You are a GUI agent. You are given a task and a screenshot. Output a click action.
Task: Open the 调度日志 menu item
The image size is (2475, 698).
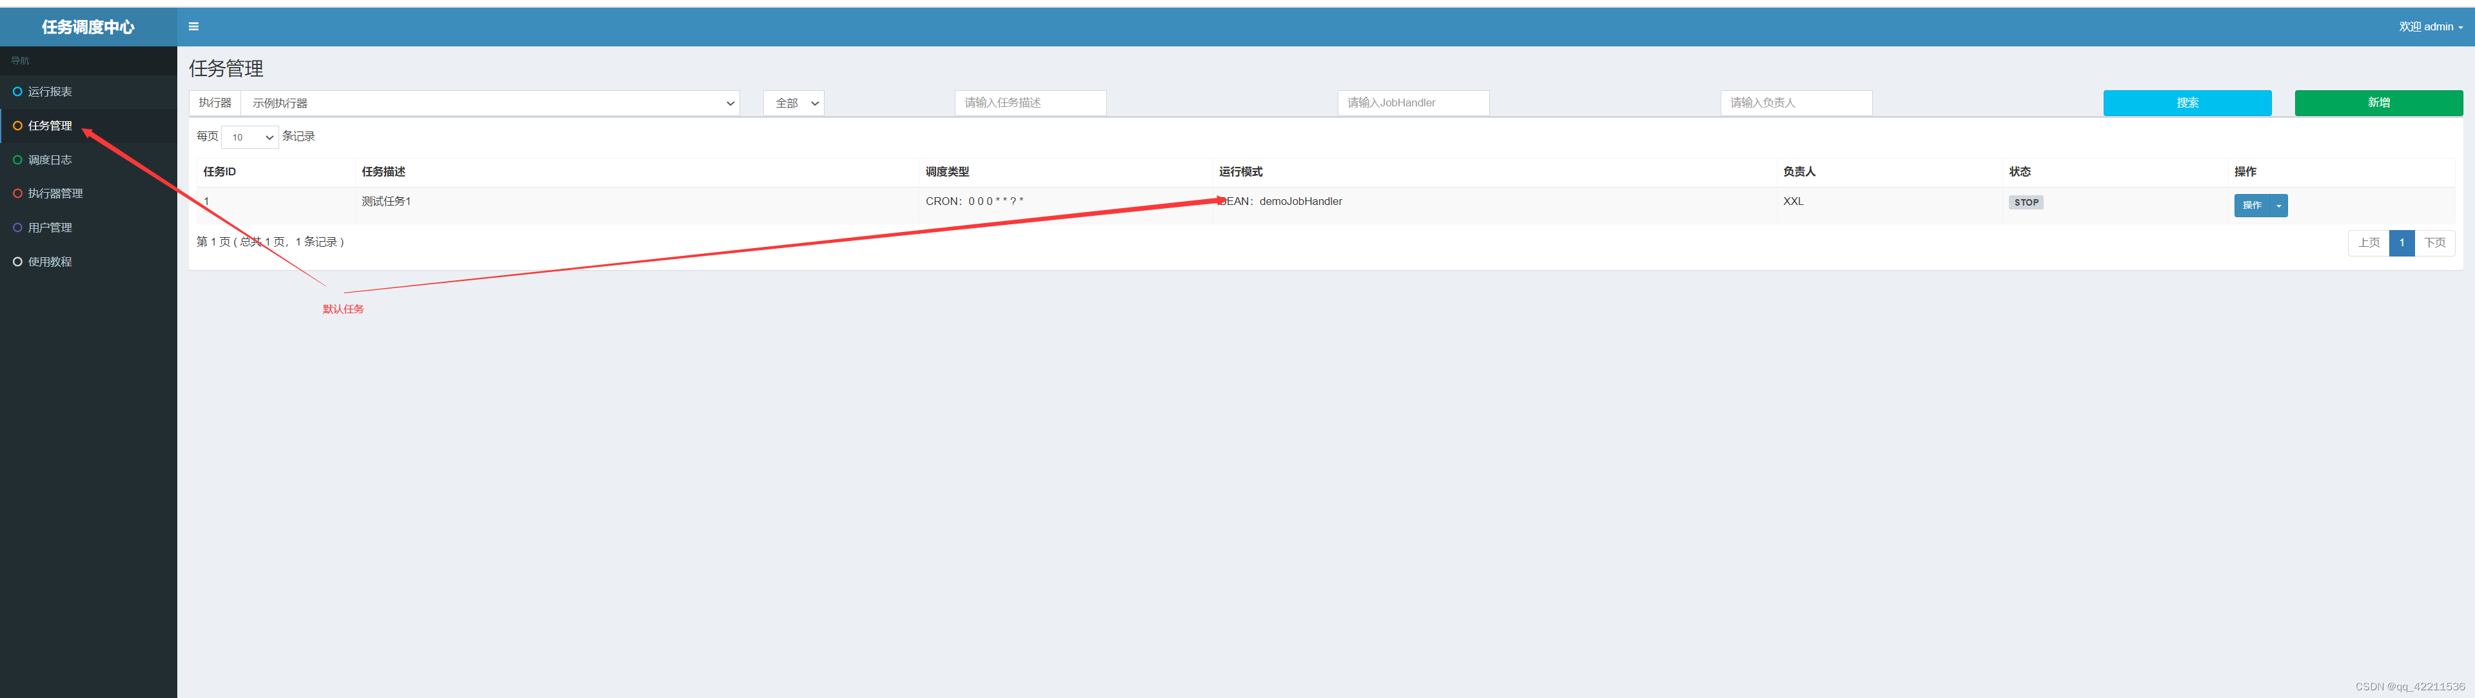88,160
